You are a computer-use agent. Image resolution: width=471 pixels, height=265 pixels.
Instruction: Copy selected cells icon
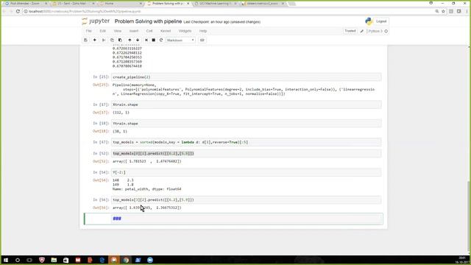click(x=112, y=40)
